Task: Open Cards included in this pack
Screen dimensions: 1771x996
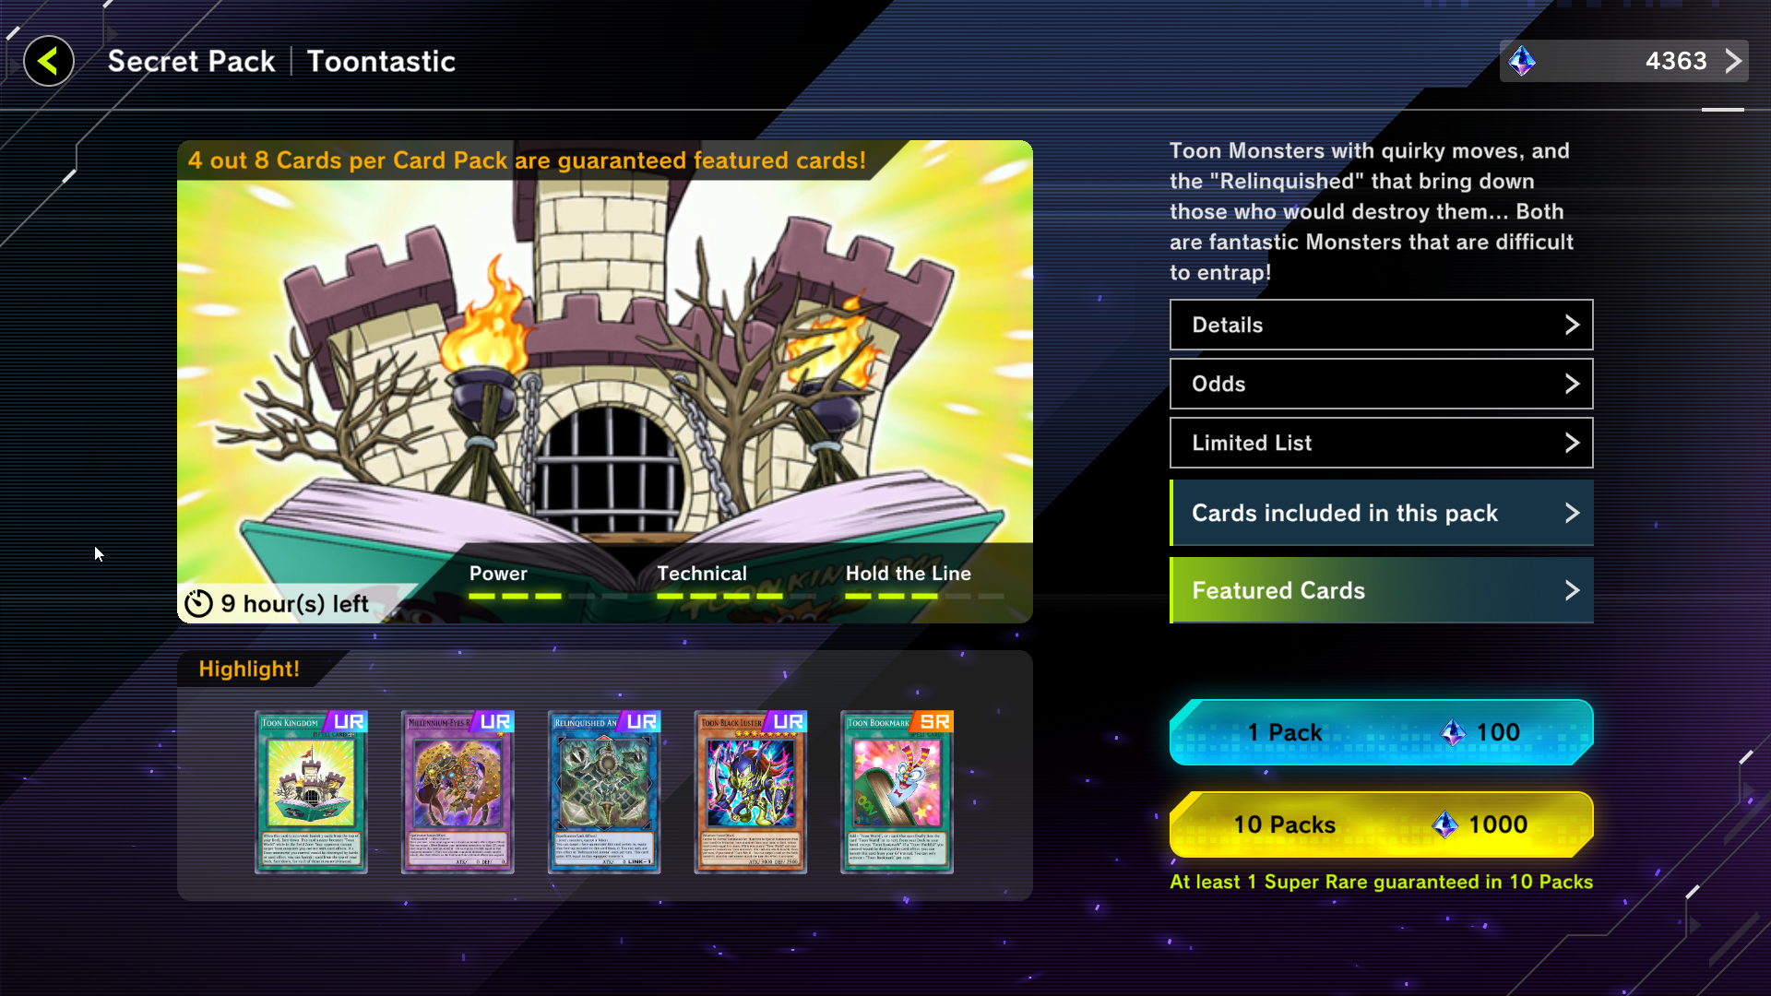Action: tap(1381, 513)
